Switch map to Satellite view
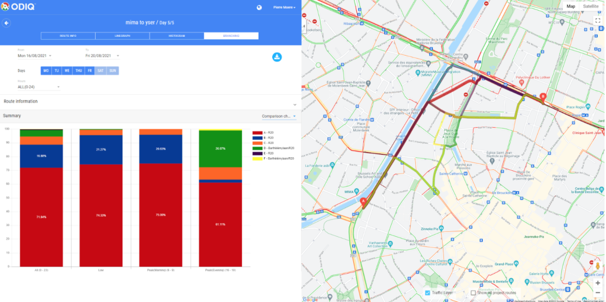Image resolution: width=606 pixels, height=302 pixels. pyautogui.click(x=590, y=6)
